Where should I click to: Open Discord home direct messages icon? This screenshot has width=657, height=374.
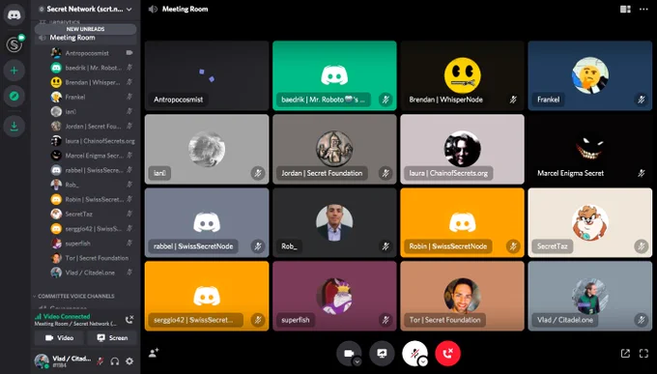click(14, 15)
